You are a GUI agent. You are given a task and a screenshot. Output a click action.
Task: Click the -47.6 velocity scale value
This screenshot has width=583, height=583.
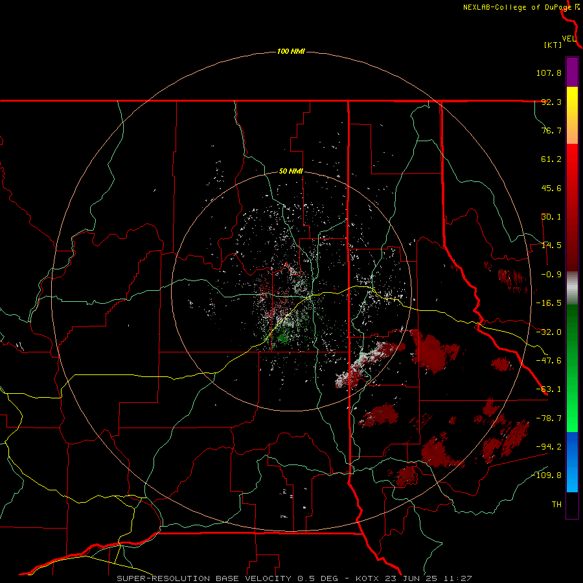pyautogui.click(x=549, y=361)
